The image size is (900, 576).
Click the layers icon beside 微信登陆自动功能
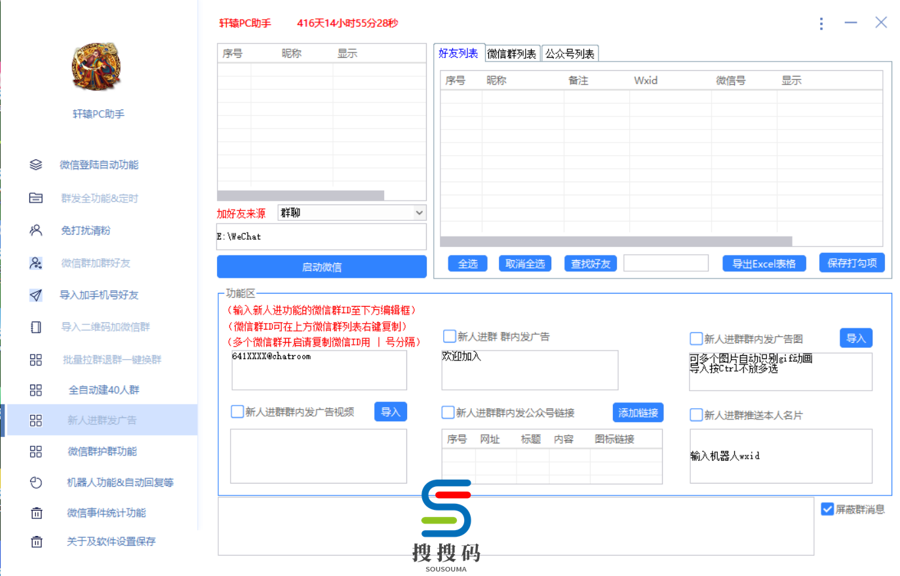point(36,164)
